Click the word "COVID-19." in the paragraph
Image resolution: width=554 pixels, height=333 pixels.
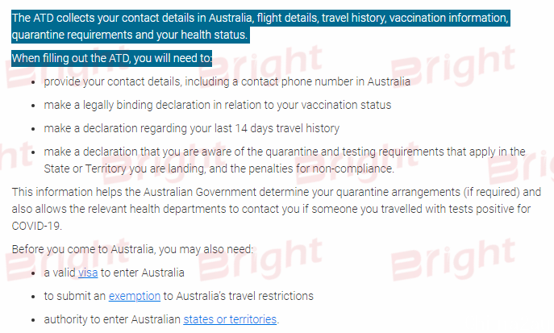pyautogui.click(x=37, y=226)
